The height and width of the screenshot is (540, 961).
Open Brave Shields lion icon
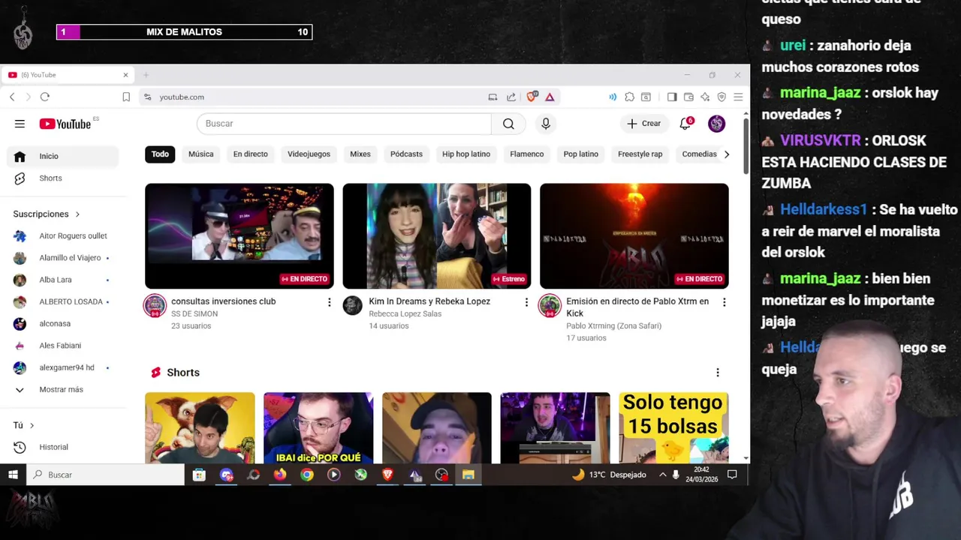[x=532, y=97]
